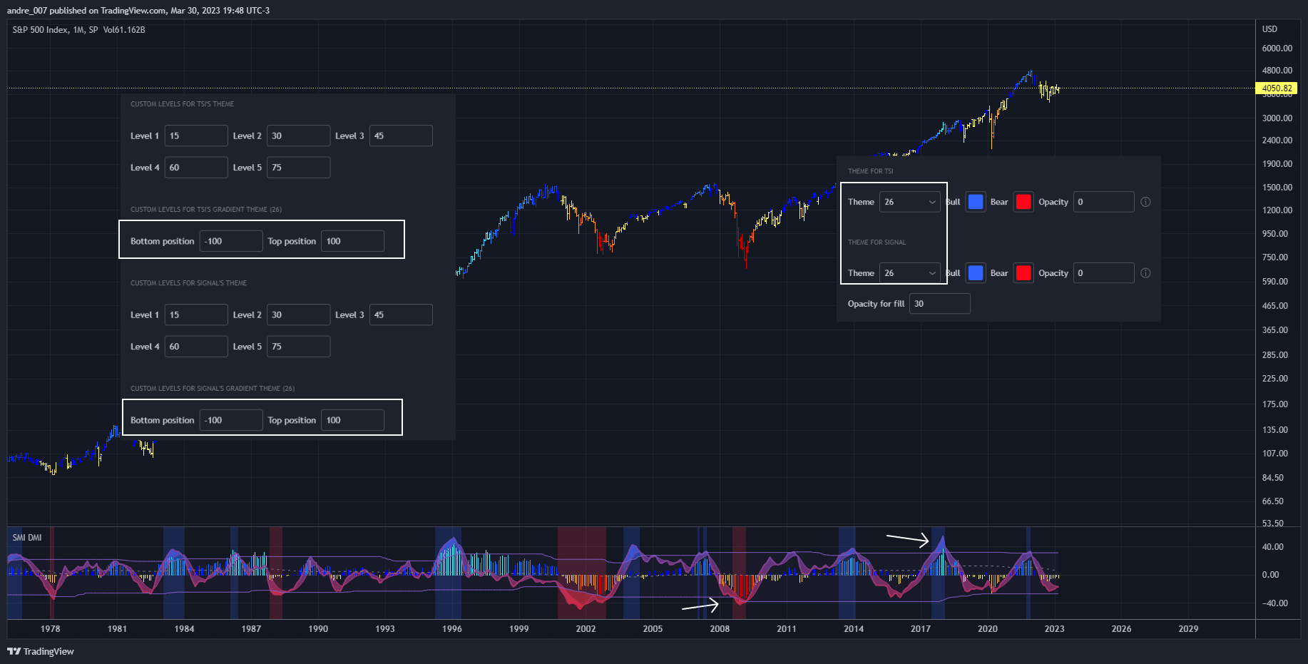Edit TSI gradient Top position field
This screenshot has height=664, width=1308.
click(353, 241)
